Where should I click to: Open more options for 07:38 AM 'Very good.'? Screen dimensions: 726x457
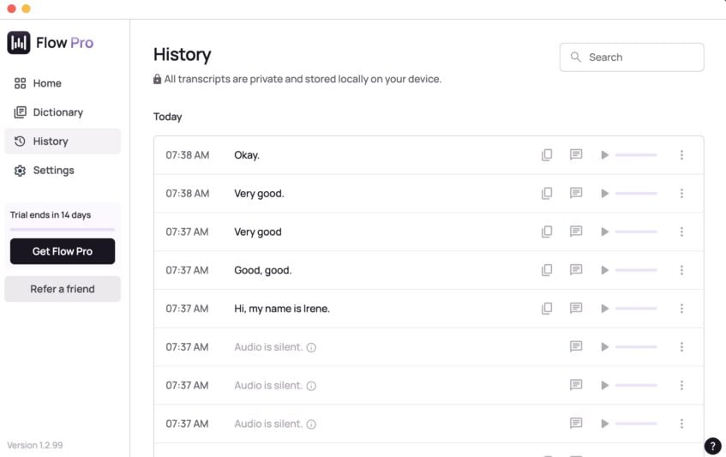(x=681, y=194)
